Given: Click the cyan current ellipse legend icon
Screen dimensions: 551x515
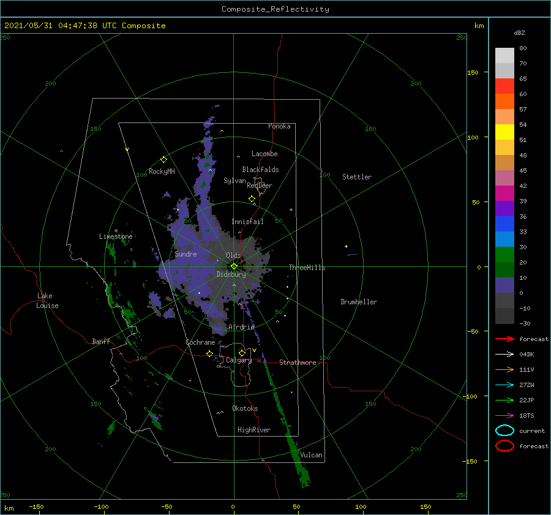Looking at the screenshot, I should (x=504, y=430).
